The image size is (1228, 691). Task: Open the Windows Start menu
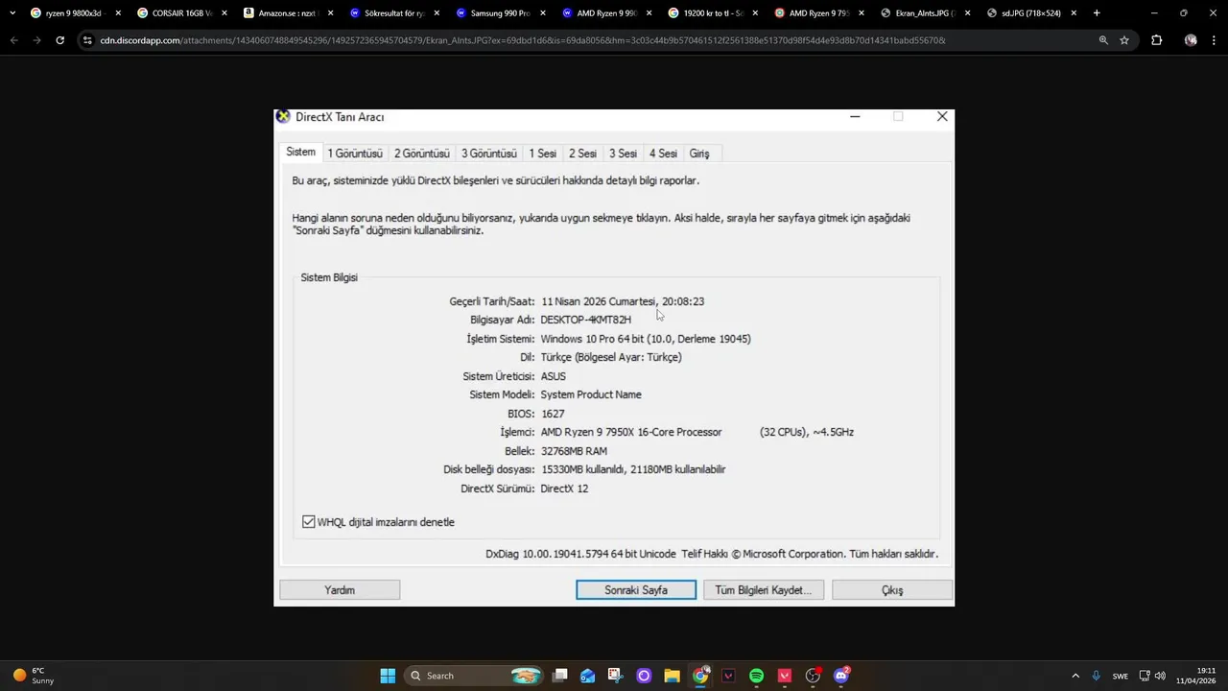(388, 676)
